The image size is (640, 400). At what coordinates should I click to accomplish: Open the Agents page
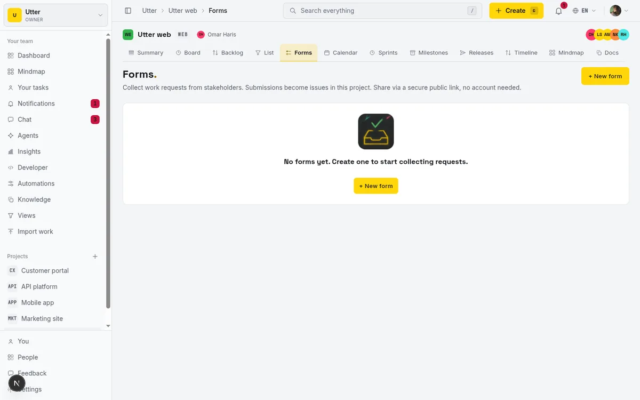(x=54, y=135)
